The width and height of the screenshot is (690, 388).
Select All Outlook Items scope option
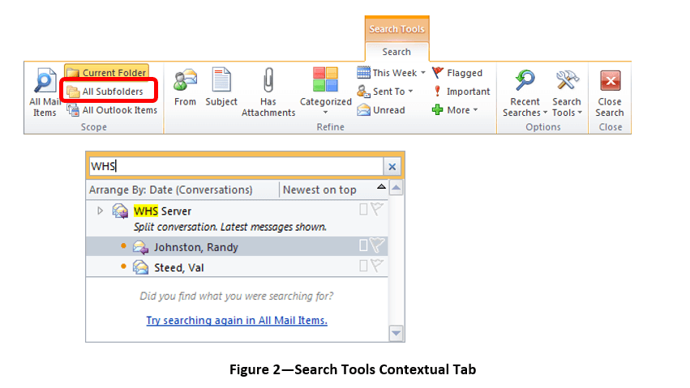point(112,110)
